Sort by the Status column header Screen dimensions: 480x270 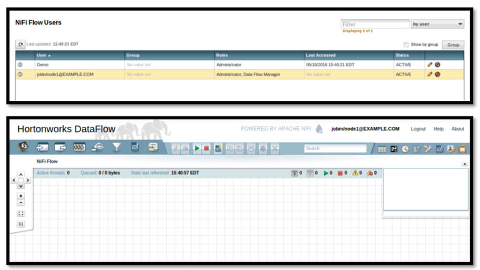(409, 55)
